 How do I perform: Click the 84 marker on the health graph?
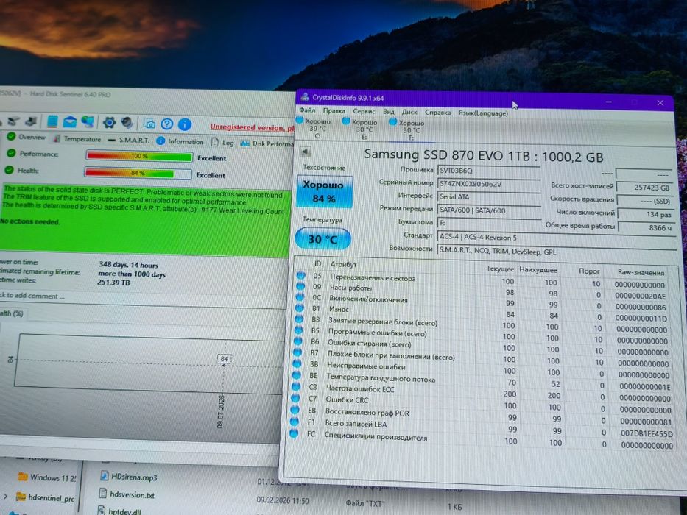224,359
